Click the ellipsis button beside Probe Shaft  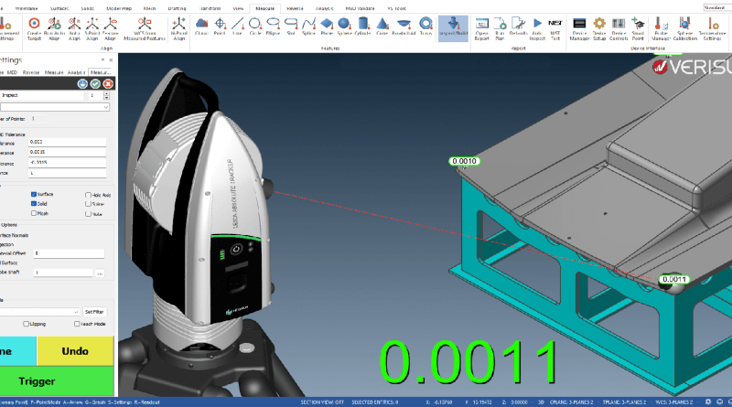(100, 273)
